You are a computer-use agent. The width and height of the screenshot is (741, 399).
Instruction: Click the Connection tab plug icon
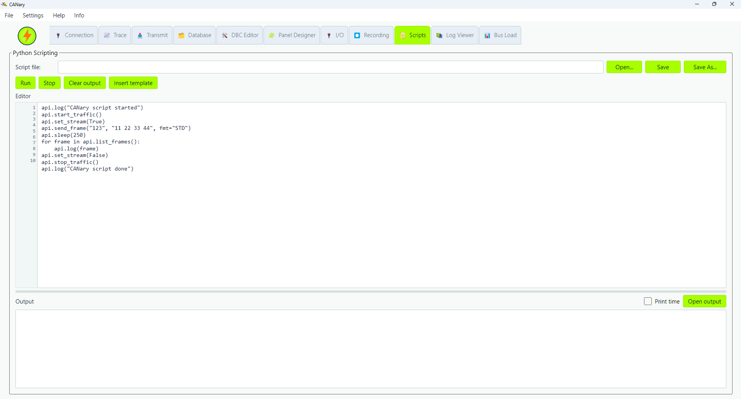(58, 36)
